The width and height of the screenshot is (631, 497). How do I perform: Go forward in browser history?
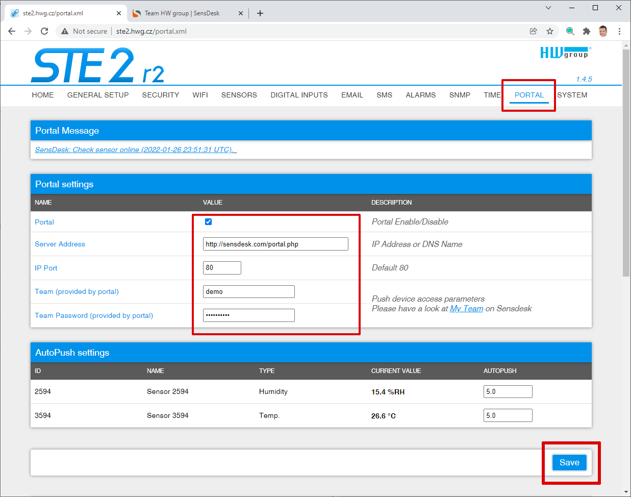coord(28,31)
